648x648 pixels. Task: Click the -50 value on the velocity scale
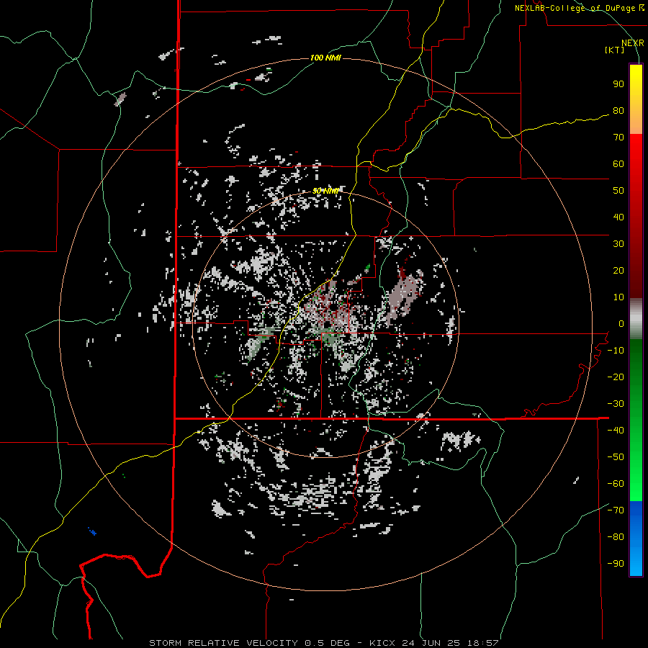coord(616,457)
